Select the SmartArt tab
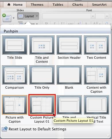Screen dimensions: 112x139 [99, 5]
